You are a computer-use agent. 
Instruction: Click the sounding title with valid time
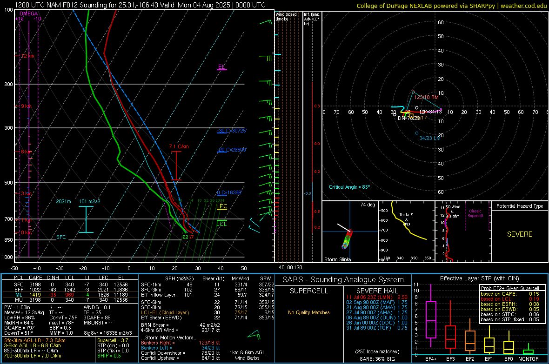pyautogui.click(x=140, y=5)
